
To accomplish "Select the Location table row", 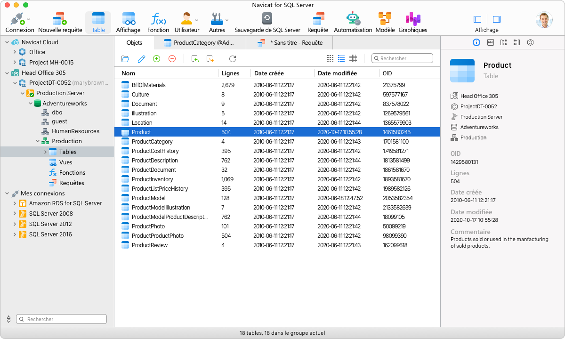I will (277, 123).
